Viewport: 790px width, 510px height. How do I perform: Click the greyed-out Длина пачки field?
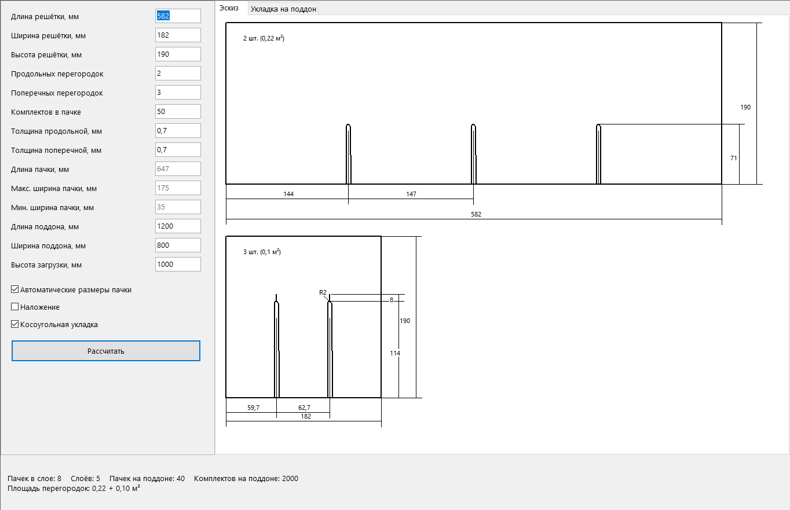tap(178, 169)
